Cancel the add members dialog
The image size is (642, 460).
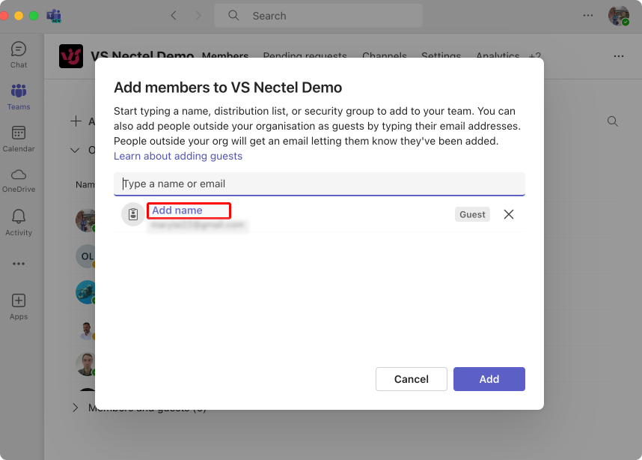pyautogui.click(x=411, y=379)
